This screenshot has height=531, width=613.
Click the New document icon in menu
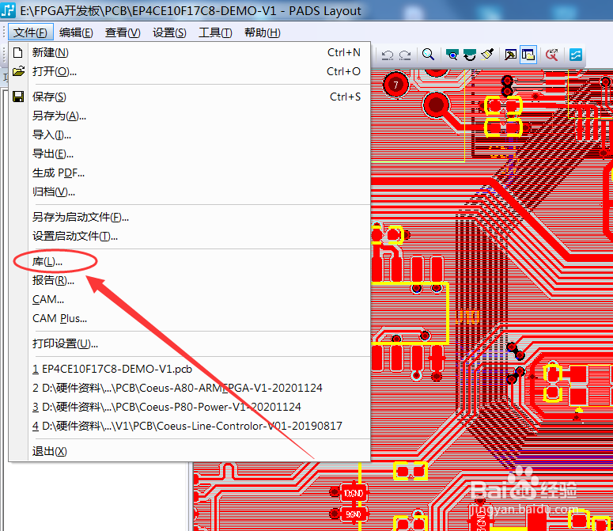tap(18, 52)
